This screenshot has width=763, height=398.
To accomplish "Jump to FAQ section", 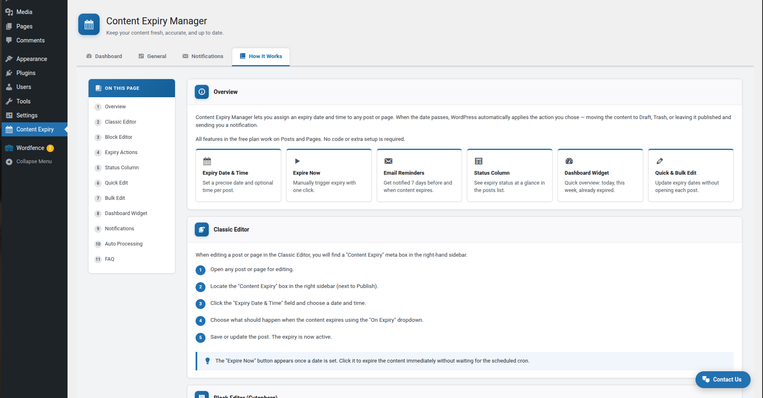I will 132,259.
